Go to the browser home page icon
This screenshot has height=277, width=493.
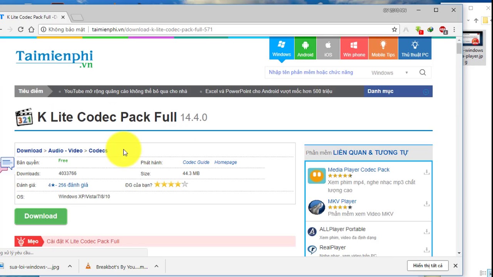pos(32,30)
